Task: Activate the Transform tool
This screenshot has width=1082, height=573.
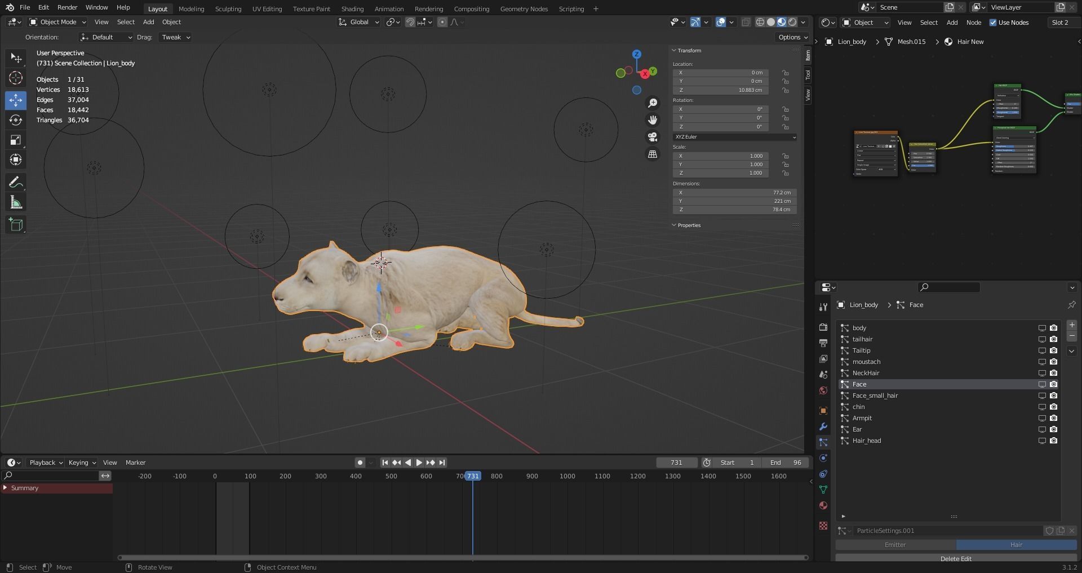Action: coord(16,160)
